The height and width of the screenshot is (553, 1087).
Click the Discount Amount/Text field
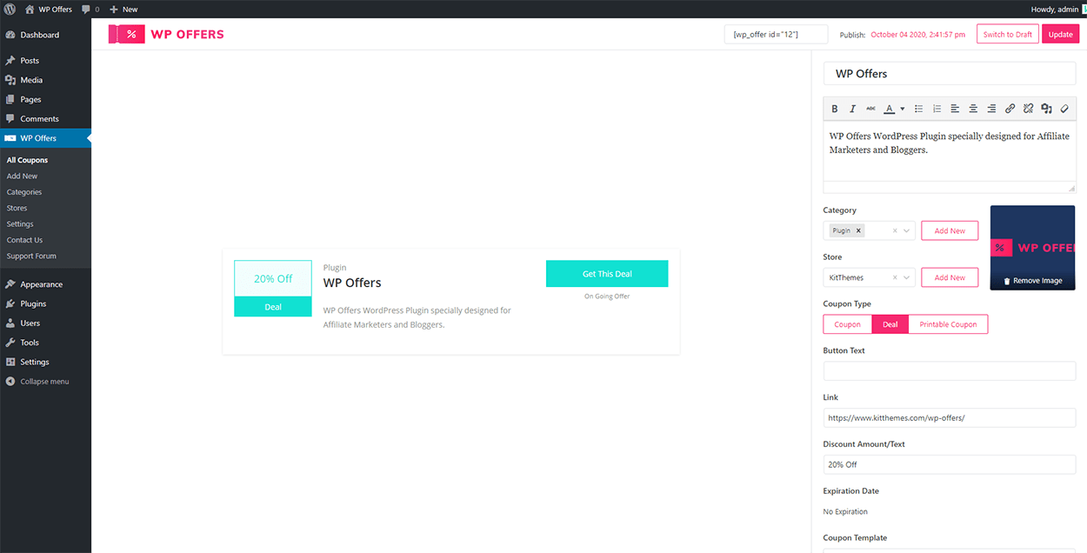click(950, 464)
